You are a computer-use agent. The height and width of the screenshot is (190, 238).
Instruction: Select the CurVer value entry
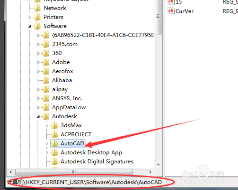coord(185,11)
